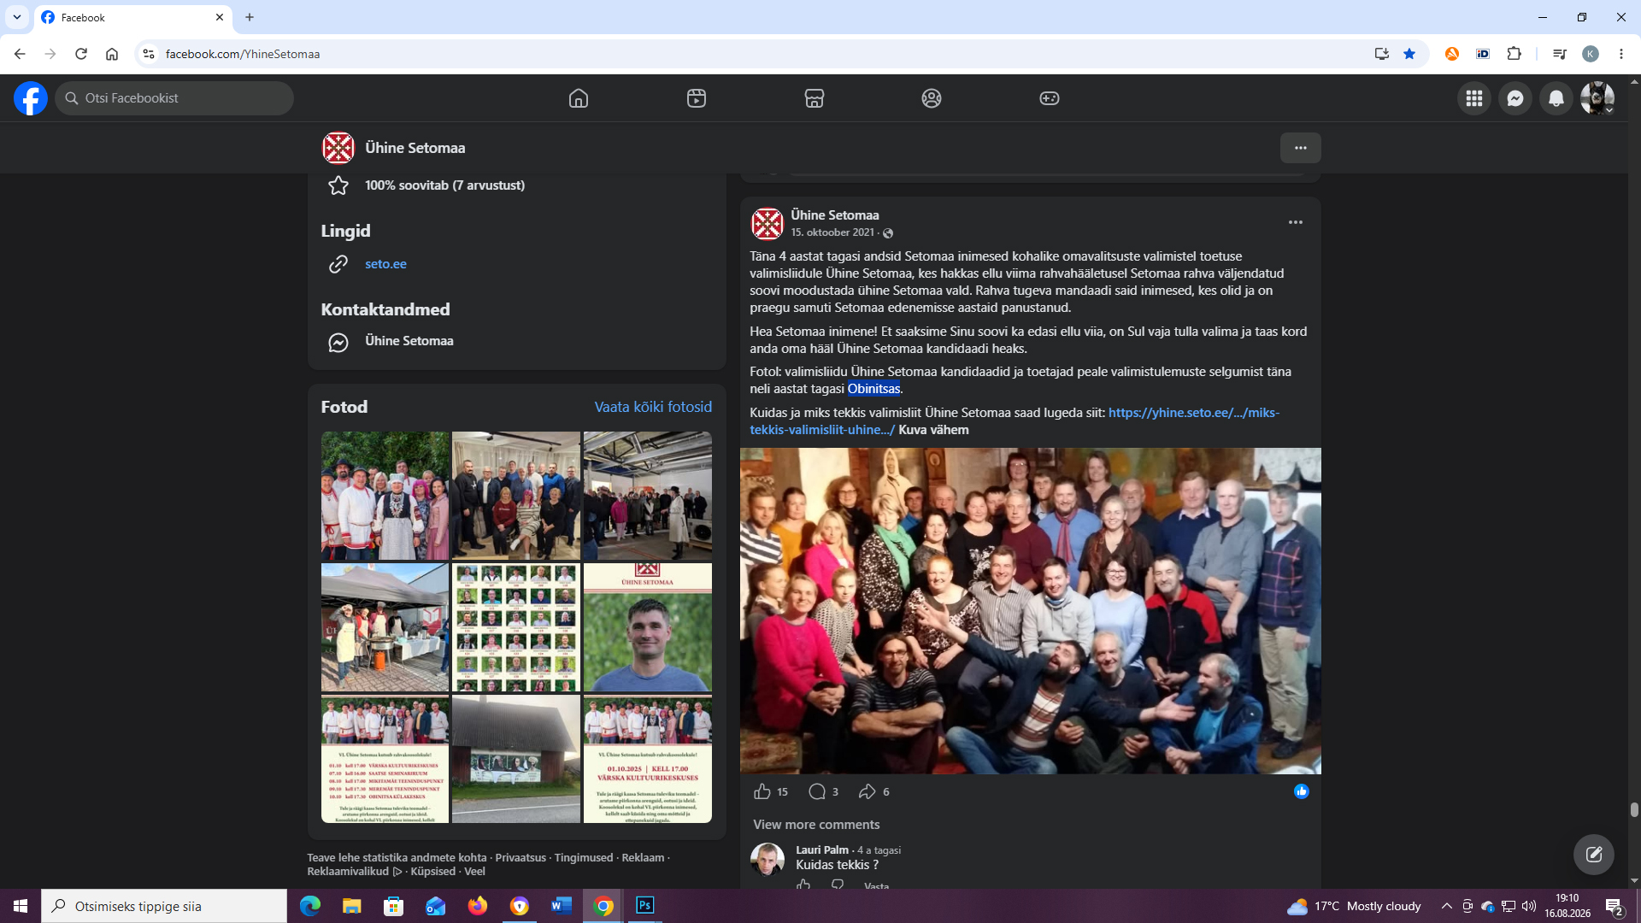1641x923 pixels.
Task: Open Privaatsus footer link
Action: [521, 857]
